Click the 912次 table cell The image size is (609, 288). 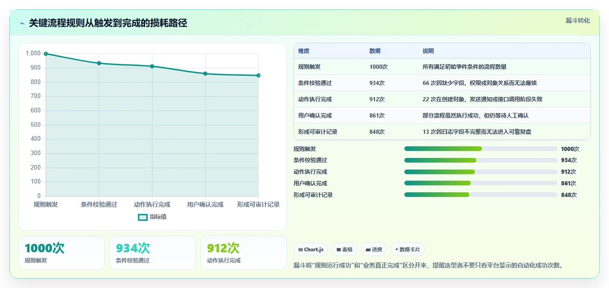[x=377, y=99]
